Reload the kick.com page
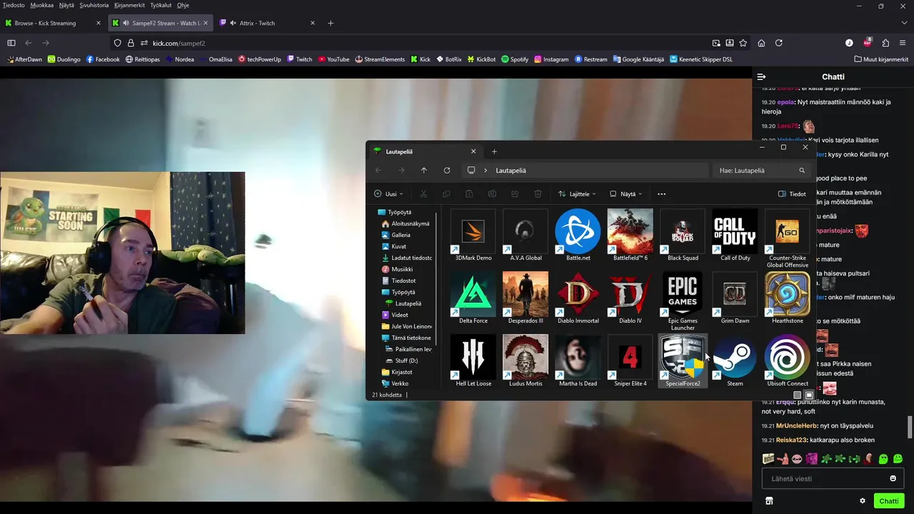Screen dimensions: 914x514 [x=779, y=43]
